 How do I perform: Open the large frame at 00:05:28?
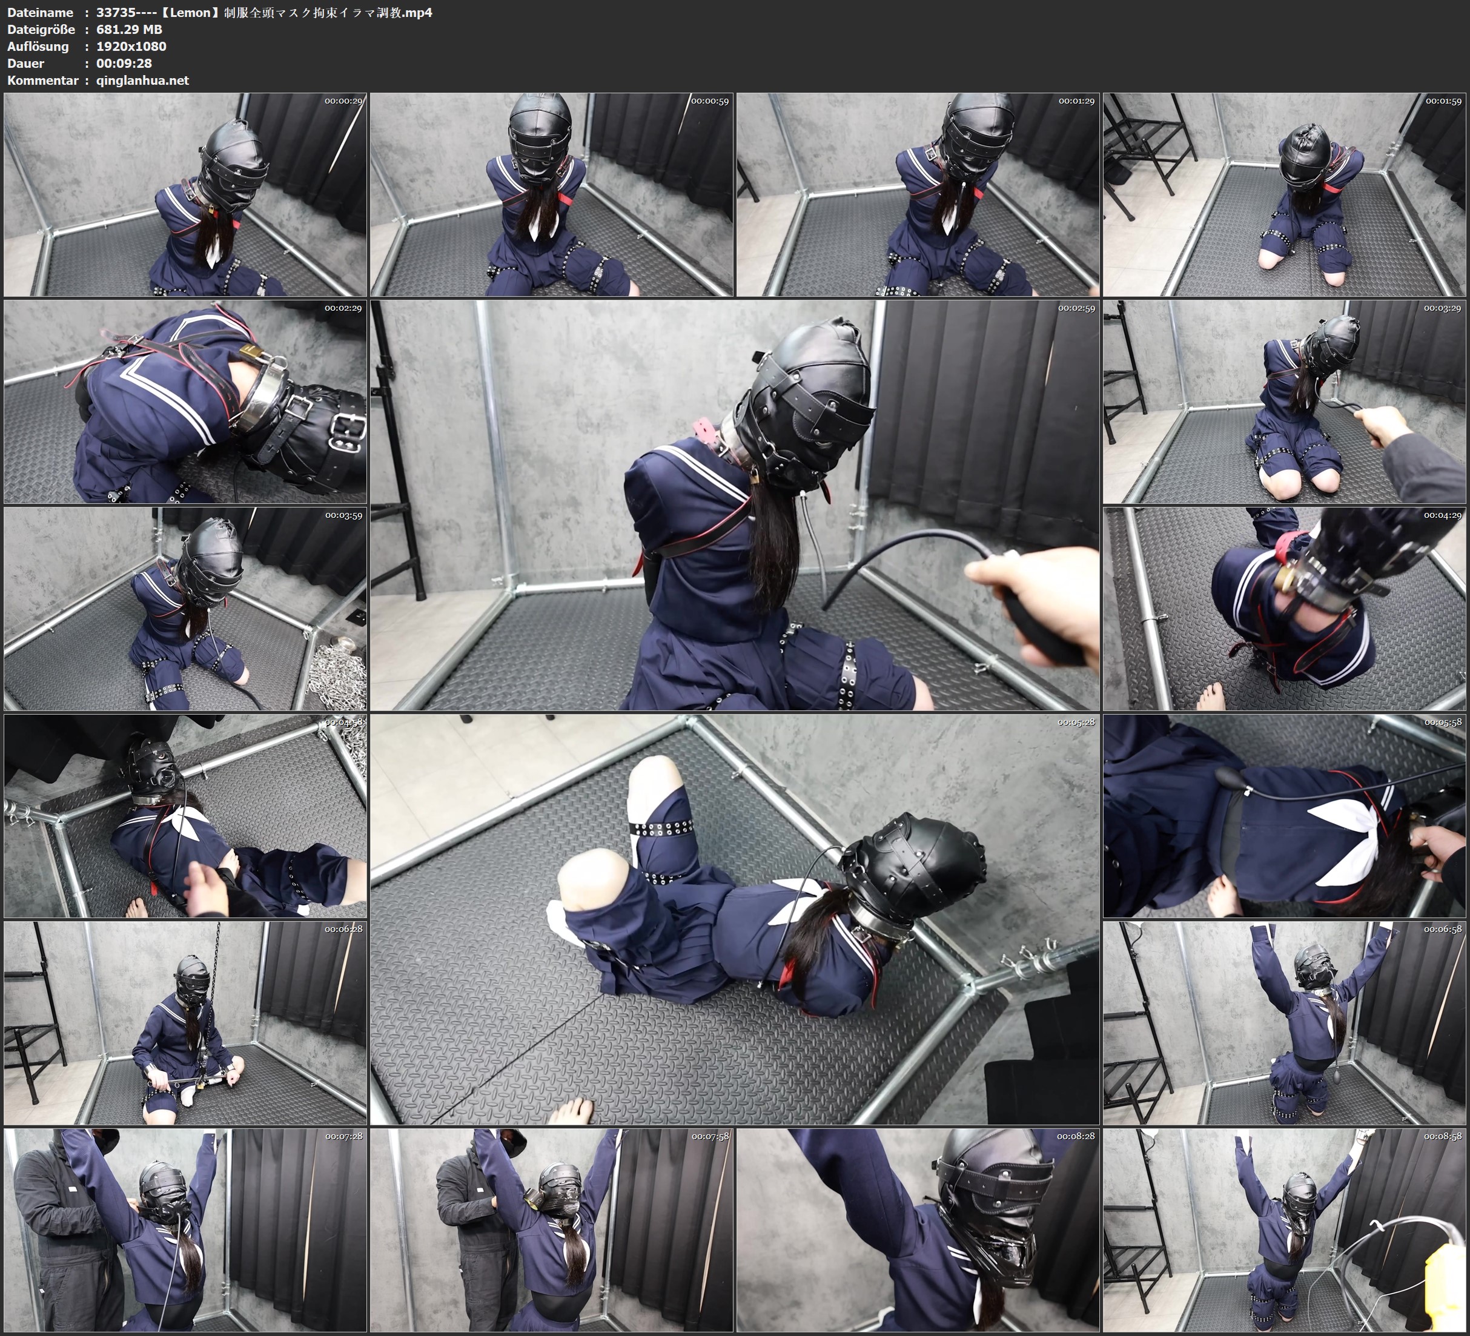click(x=735, y=919)
